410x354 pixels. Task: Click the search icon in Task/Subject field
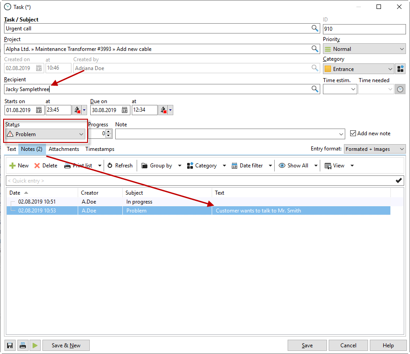tap(315, 29)
